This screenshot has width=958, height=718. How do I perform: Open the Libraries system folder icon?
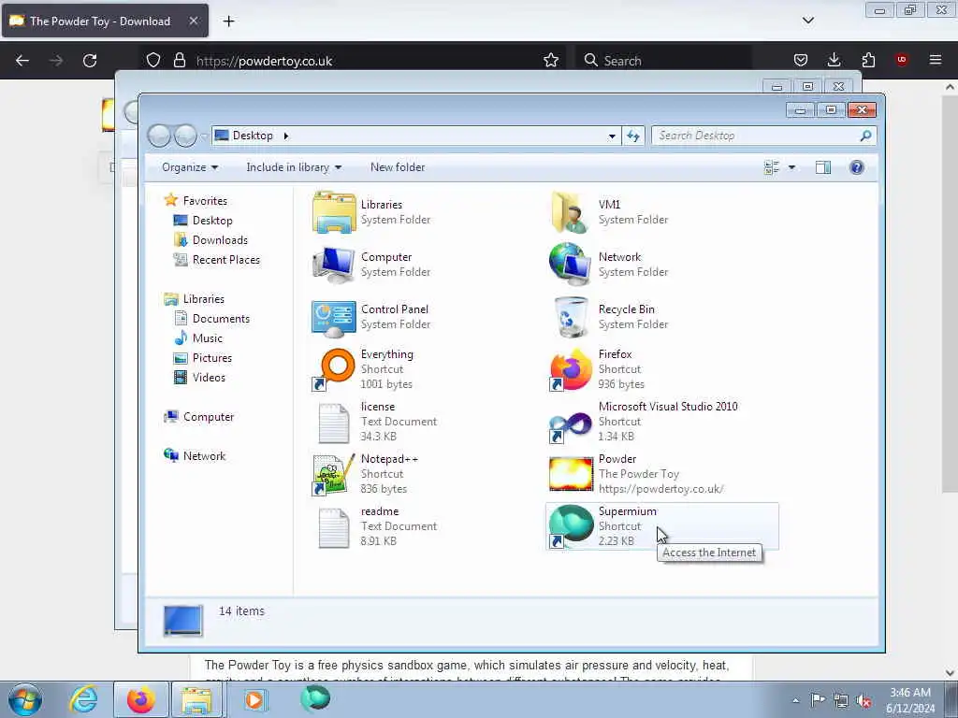tap(334, 212)
